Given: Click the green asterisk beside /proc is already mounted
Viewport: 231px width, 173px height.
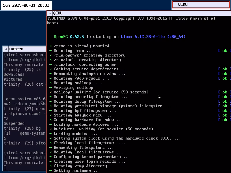Looking at the screenshot, I should pyautogui.click(x=51, y=46).
